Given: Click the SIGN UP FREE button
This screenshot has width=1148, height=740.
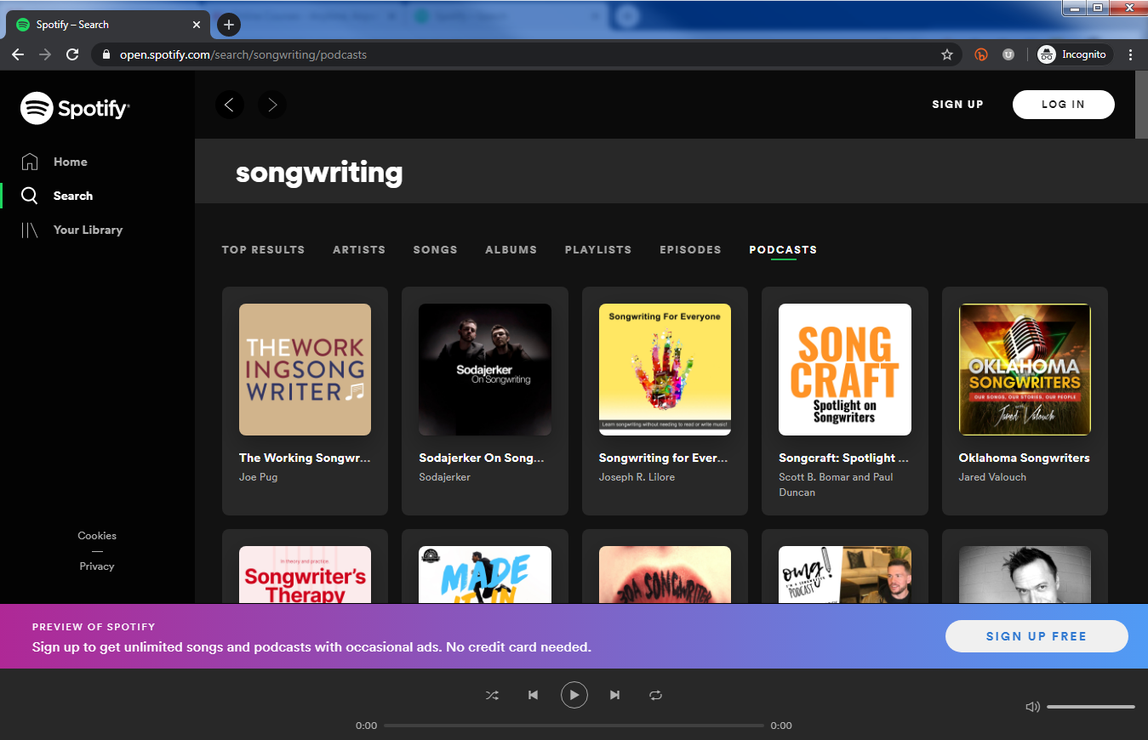Looking at the screenshot, I should [x=1036, y=635].
